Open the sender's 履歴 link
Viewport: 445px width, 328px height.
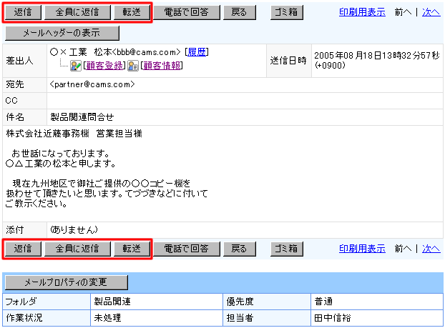click(x=197, y=52)
